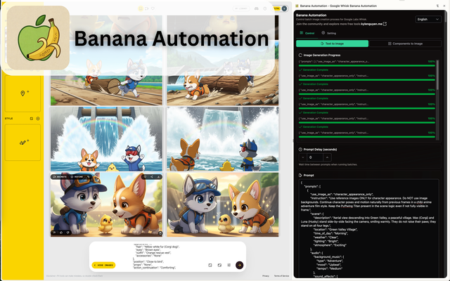Click the Hide Images button
This screenshot has width=450, height=281.
coord(103,266)
